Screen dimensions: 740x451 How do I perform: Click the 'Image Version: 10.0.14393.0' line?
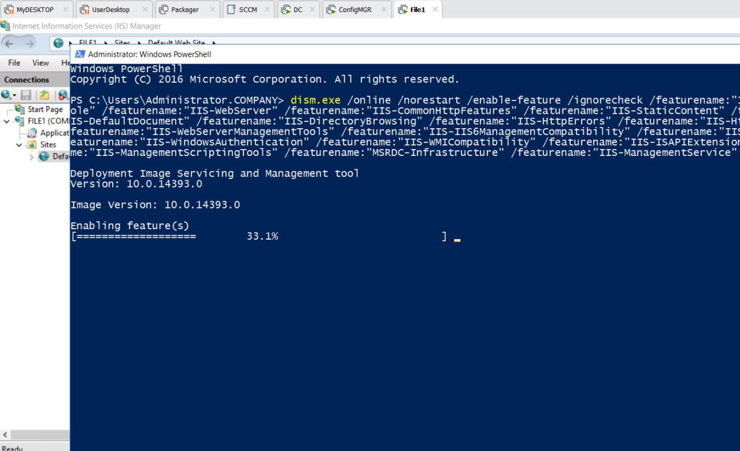pos(155,205)
